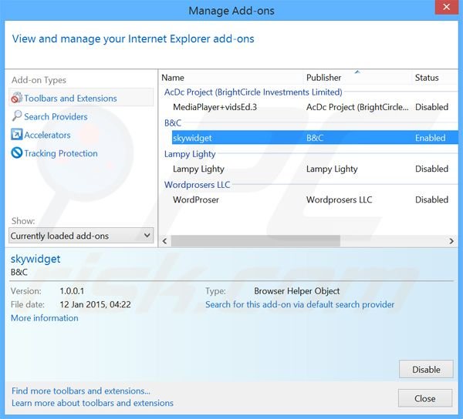463x419 pixels.
Task: Click Wordprosers LLC publisher cell
Action: point(339,199)
